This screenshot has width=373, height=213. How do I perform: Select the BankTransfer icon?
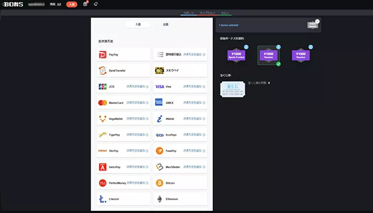(x=102, y=71)
